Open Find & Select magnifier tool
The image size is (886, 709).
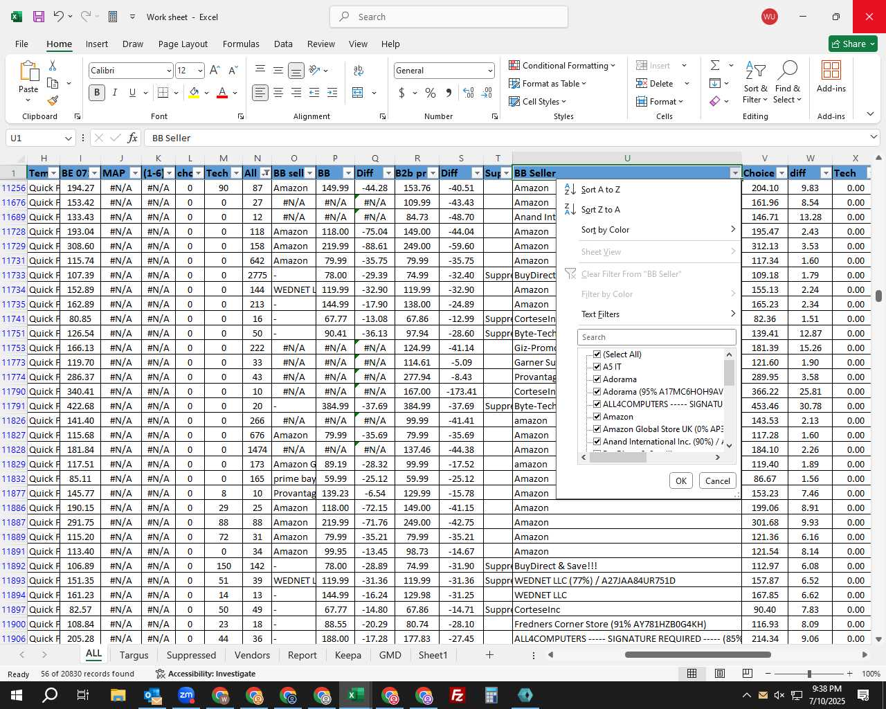click(x=788, y=82)
